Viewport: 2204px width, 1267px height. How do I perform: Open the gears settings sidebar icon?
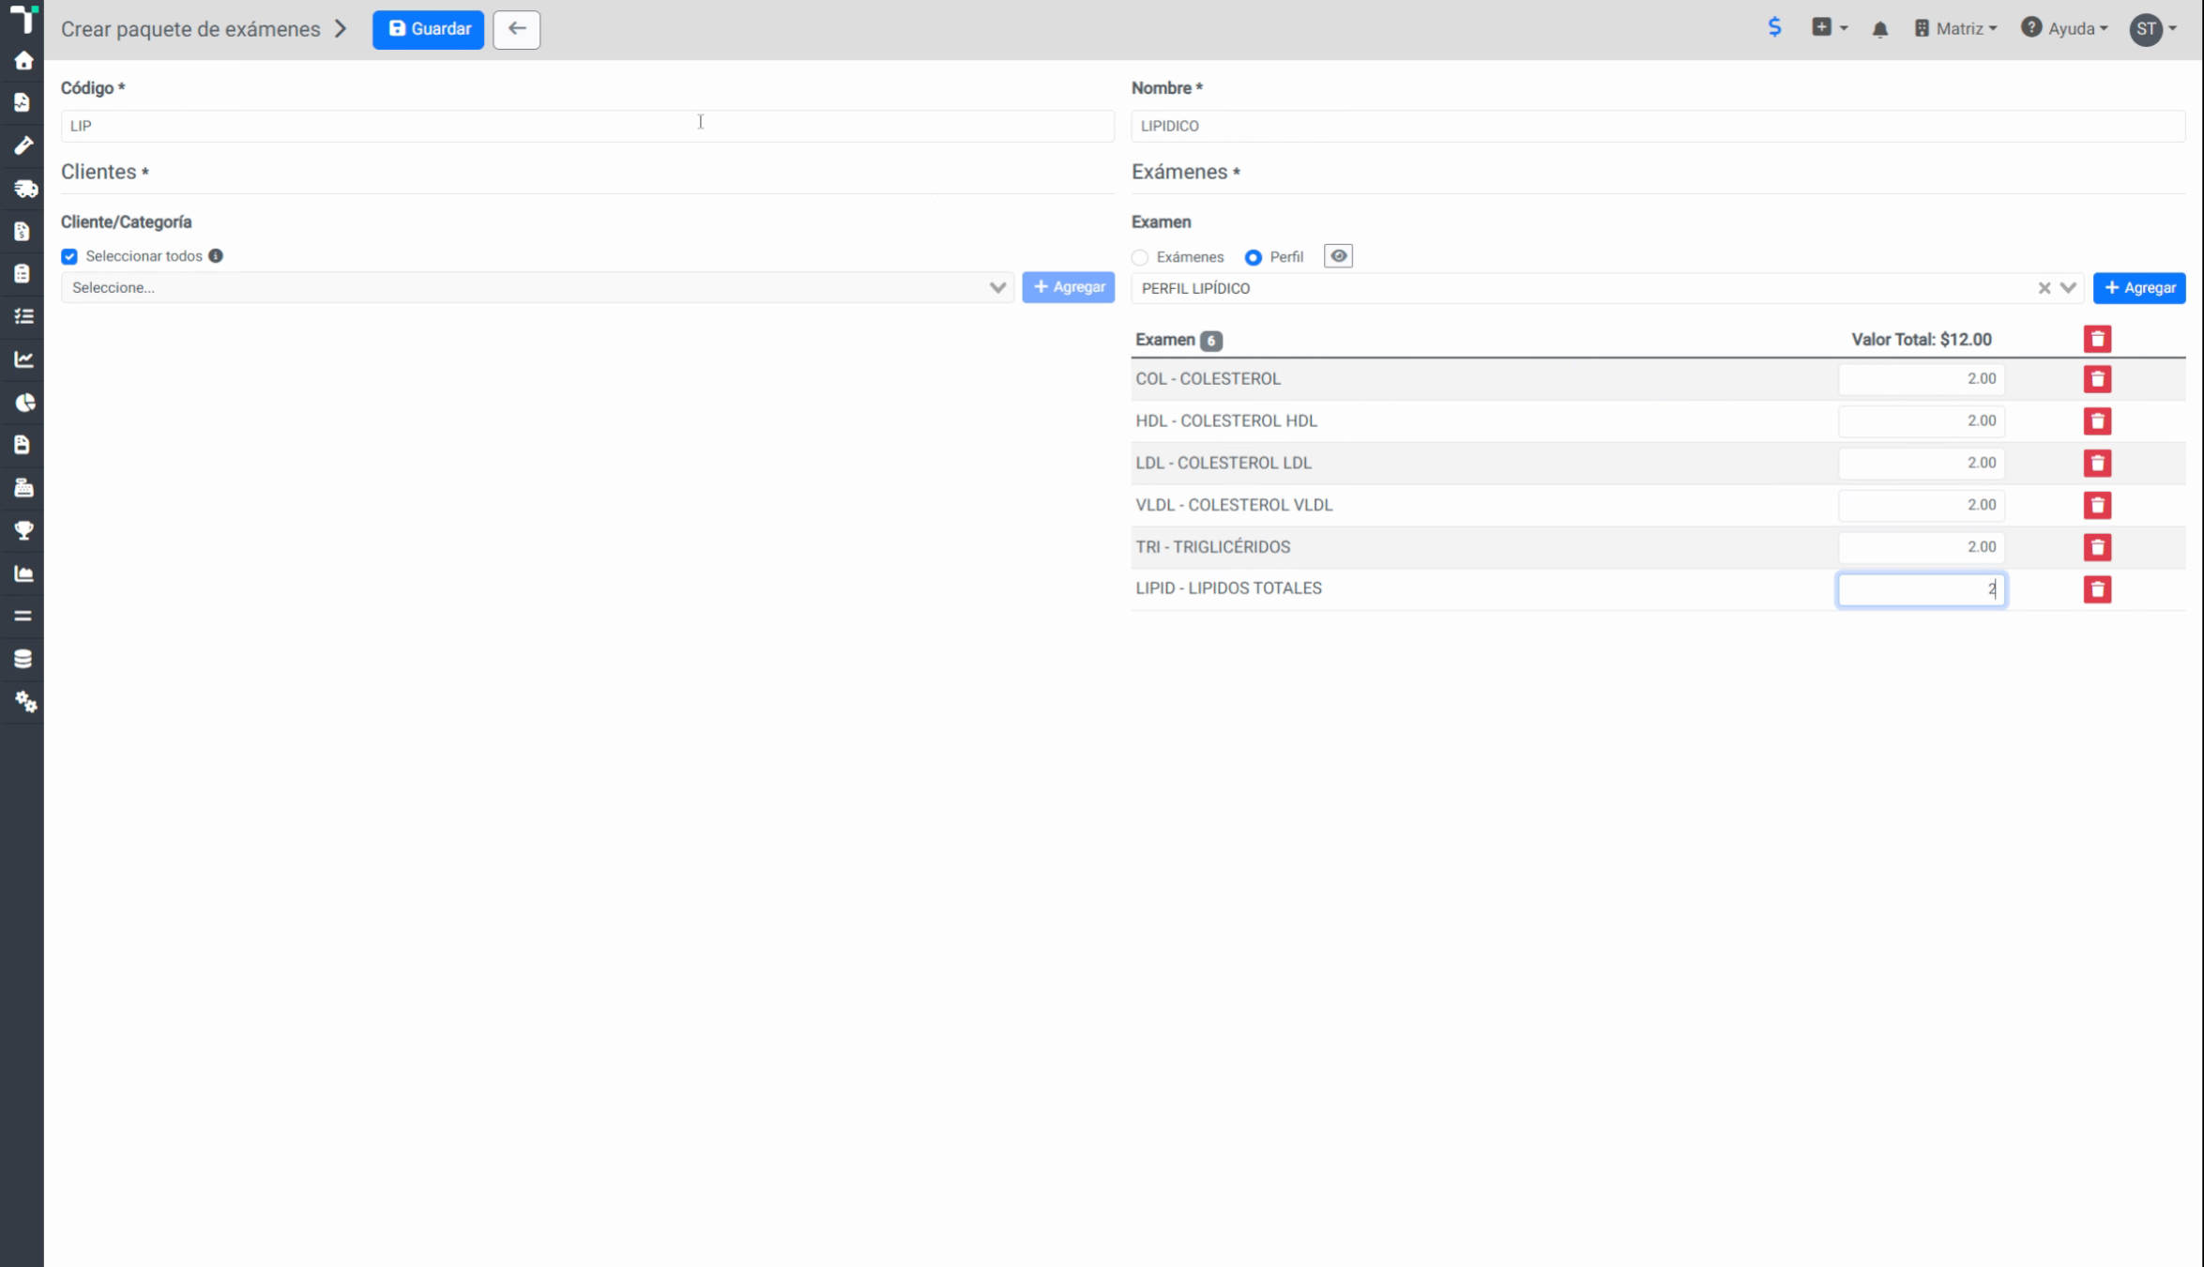pos(24,701)
